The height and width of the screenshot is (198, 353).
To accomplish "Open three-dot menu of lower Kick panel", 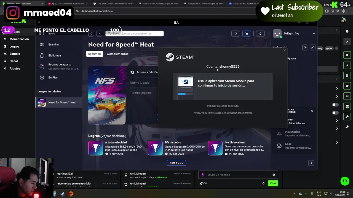I will (336, 79).
